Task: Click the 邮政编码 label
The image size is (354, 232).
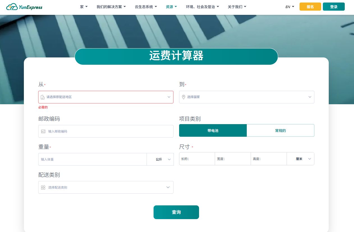Action: tap(49, 119)
